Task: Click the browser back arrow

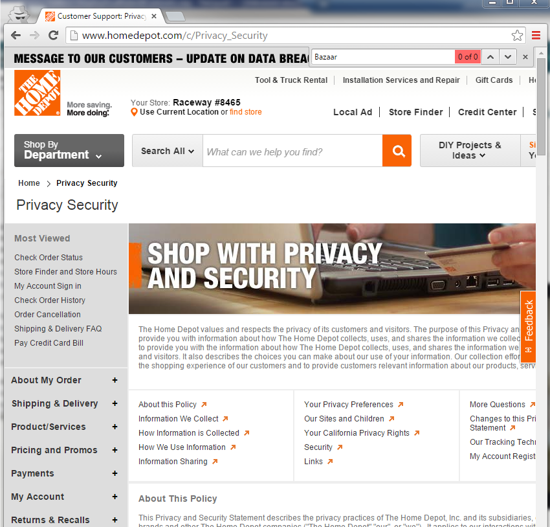Action: [16, 35]
